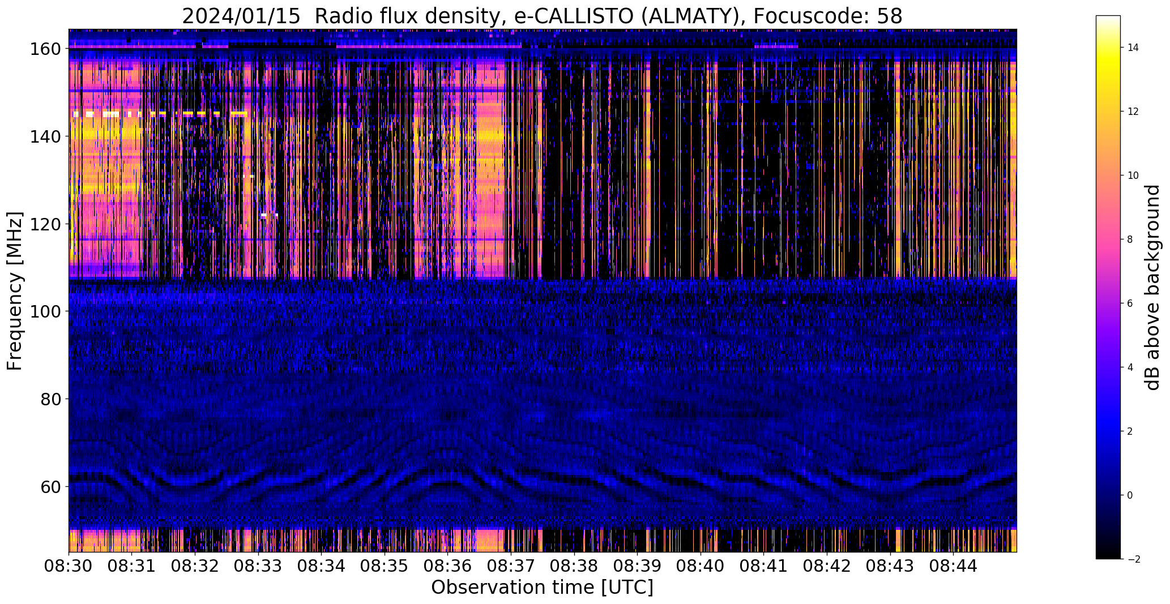Click the colorbar tick label 12
The height and width of the screenshot is (604, 1170).
[x=1133, y=112]
